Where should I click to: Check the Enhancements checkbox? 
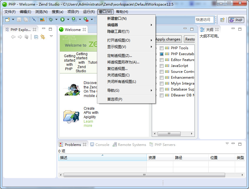pos(161,78)
